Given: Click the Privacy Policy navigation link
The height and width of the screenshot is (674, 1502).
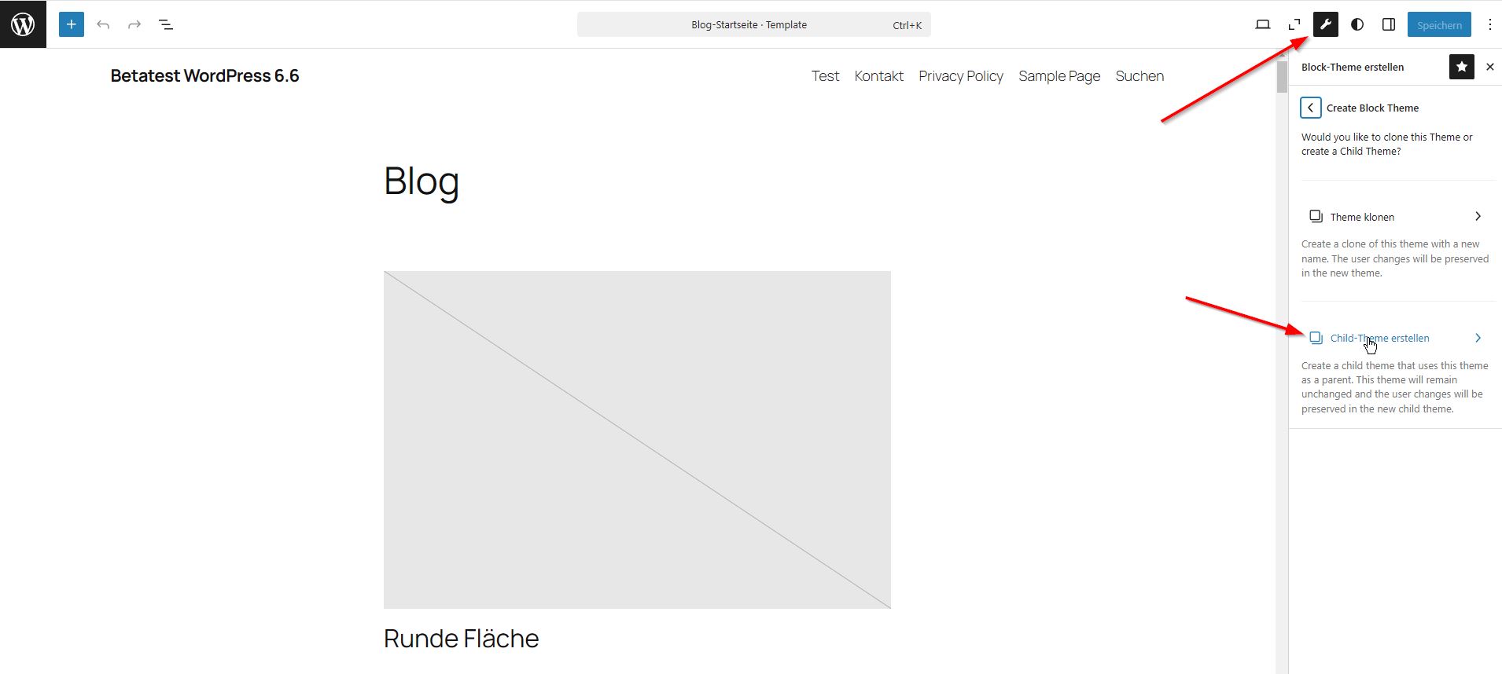Looking at the screenshot, I should [961, 76].
